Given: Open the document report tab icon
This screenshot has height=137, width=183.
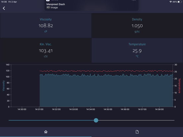Looking at the screenshot, I should 137,132.
